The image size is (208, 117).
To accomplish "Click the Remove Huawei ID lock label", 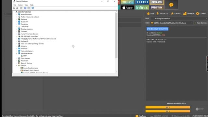I will coord(176,103).
